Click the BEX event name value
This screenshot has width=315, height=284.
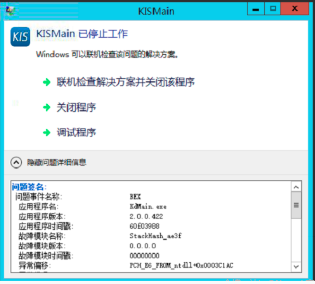pos(135,197)
